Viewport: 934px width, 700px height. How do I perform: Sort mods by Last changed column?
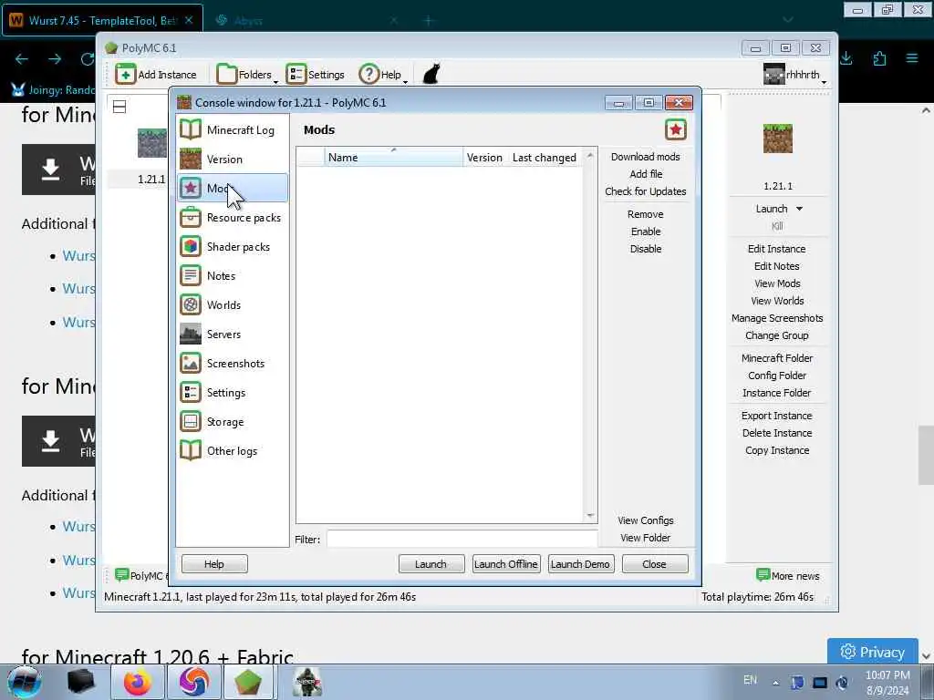(x=544, y=157)
